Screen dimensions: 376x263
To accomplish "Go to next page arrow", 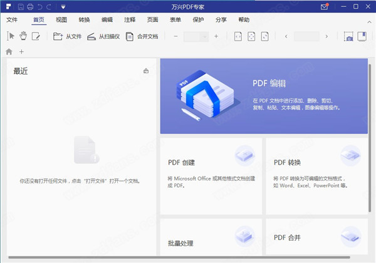I will pos(326,37).
